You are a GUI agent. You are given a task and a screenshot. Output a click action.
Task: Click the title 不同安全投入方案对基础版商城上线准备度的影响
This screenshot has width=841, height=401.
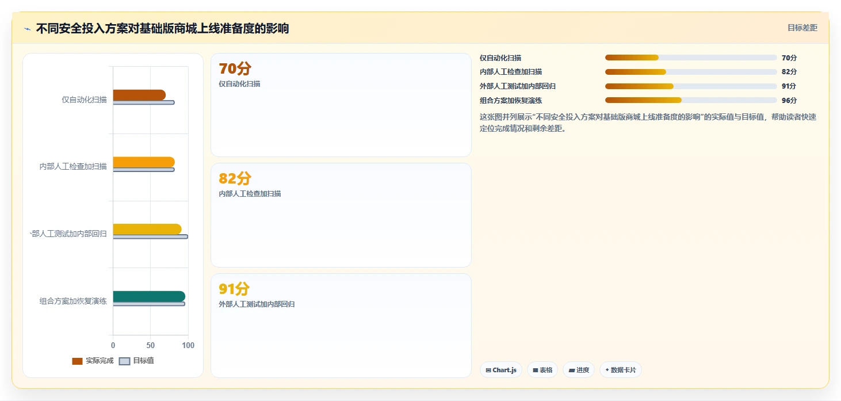click(162, 29)
